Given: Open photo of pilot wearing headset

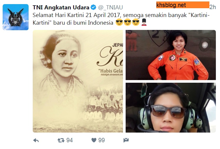Looking at the screenshot, I should [x=171, y=108].
